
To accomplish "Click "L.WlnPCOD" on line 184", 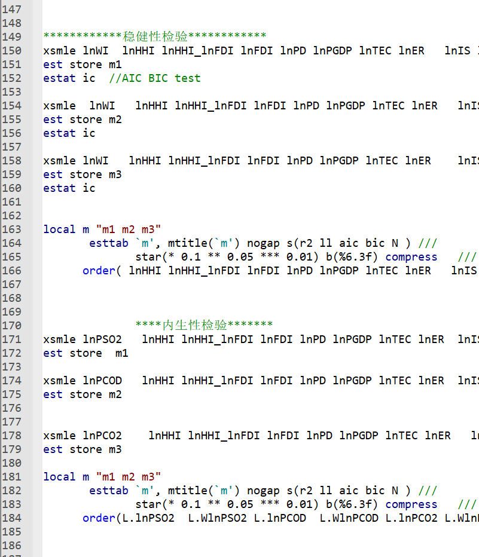I will pyautogui.click(x=349, y=518).
